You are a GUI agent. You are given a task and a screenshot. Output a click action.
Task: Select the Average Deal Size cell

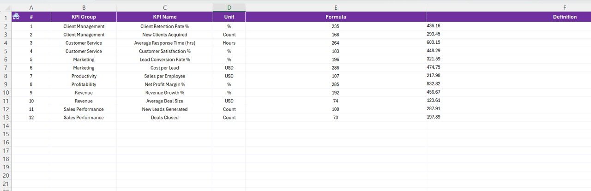pos(164,101)
